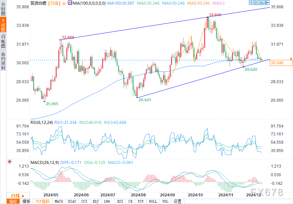Expand the 日线 period dropdown
Screen dimensions: 293x204
pyautogui.click(x=18, y=196)
